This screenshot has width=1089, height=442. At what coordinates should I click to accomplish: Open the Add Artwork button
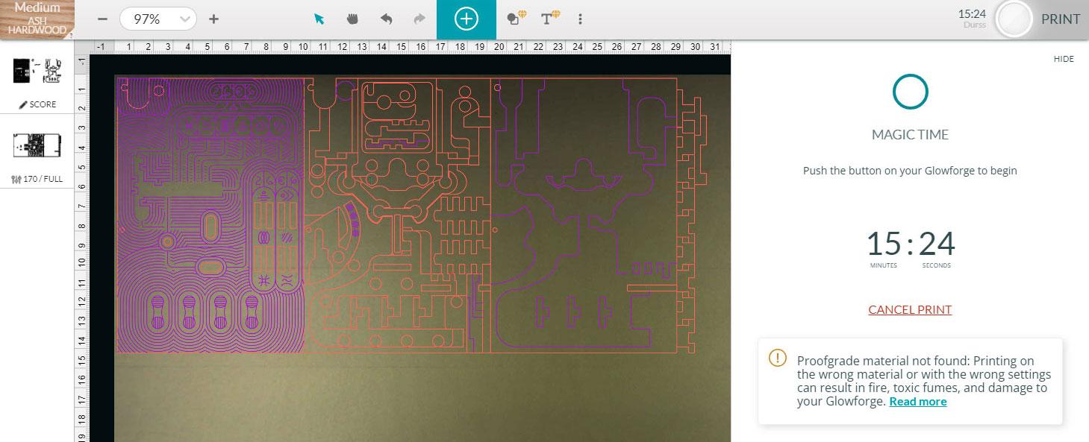467,19
